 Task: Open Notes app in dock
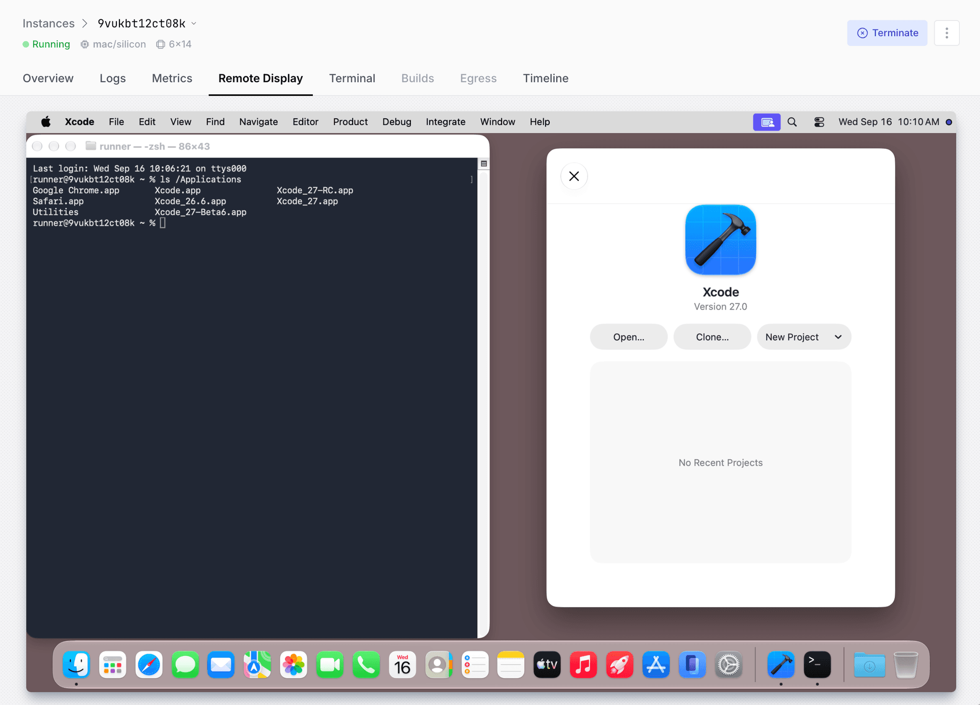(511, 665)
